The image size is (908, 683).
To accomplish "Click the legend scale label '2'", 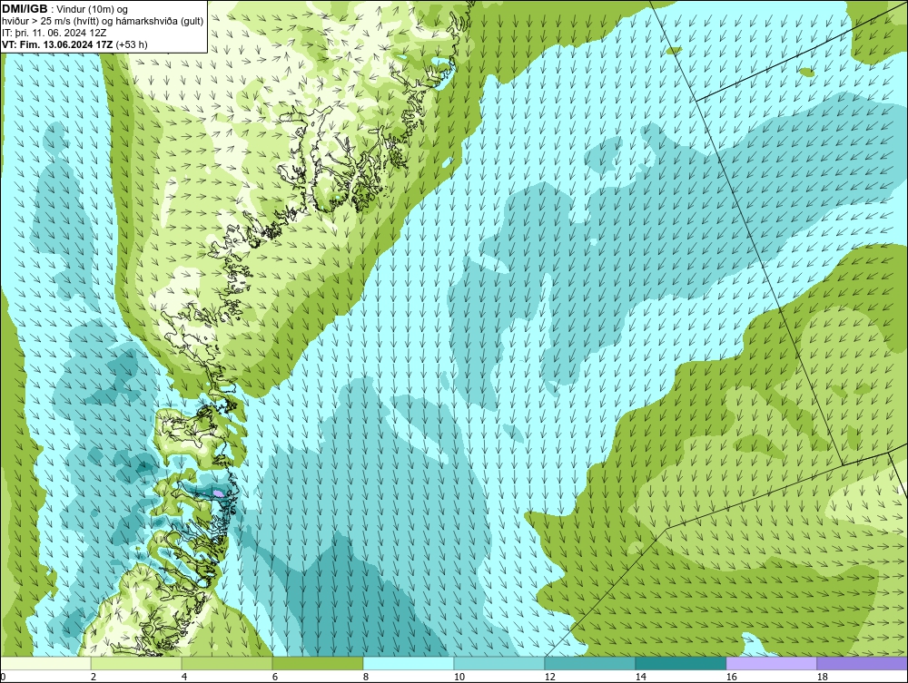I will pos(94,677).
